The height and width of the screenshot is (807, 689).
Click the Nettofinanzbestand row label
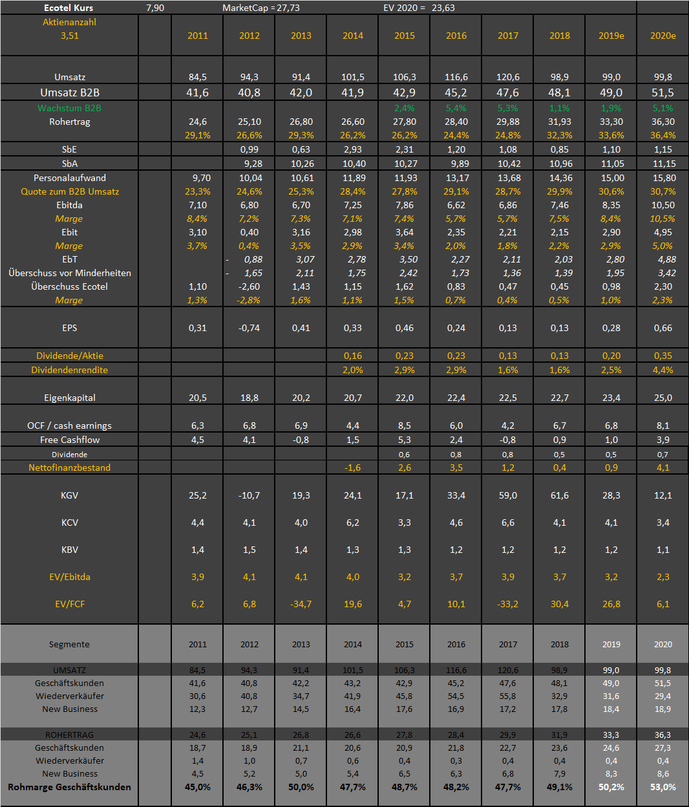[x=69, y=468]
